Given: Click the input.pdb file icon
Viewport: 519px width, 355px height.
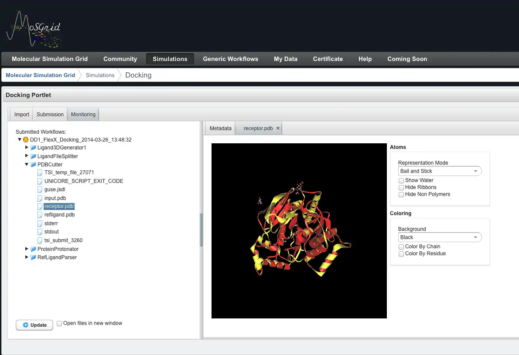Looking at the screenshot, I should (40, 198).
